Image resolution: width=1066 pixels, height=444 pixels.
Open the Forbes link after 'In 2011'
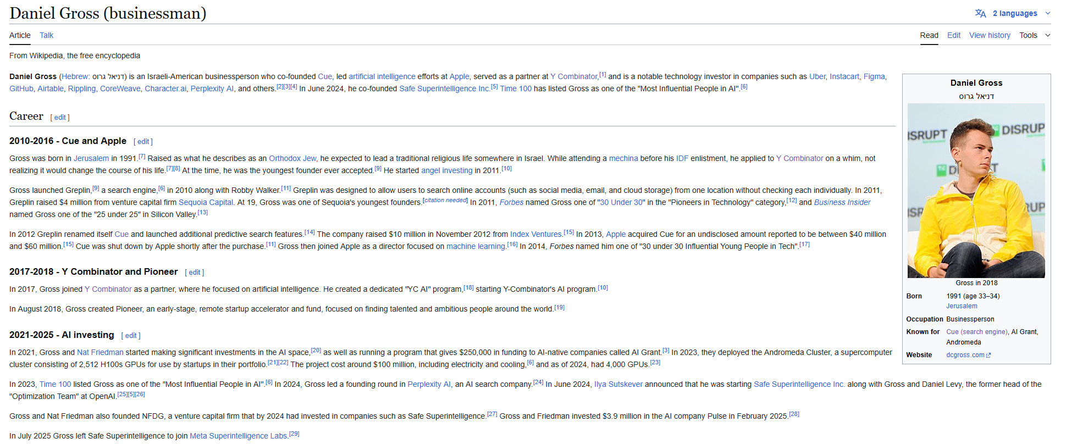pyautogui.click(x=511, y=202)
